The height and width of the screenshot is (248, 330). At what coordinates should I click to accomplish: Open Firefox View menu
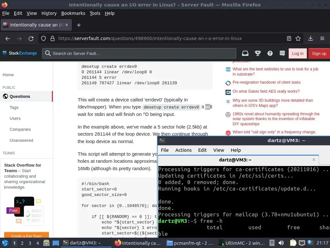[x=32, y=13]
